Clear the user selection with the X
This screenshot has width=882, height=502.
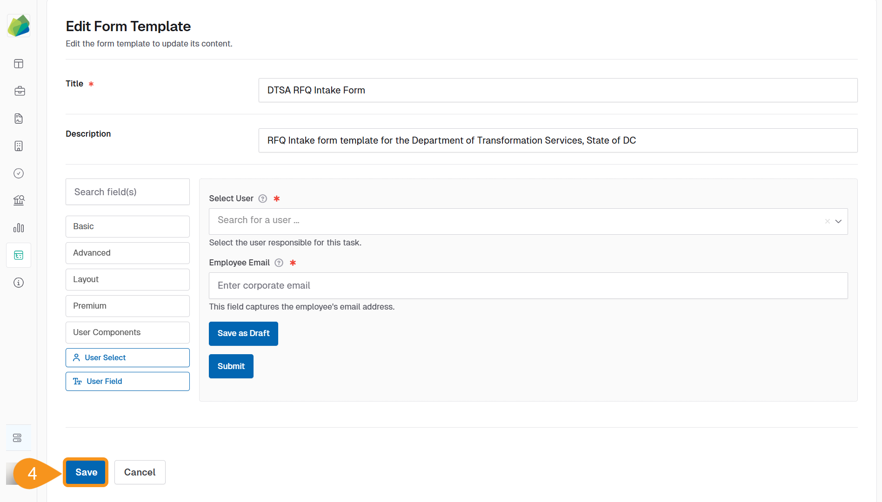[x=828, y=222]
